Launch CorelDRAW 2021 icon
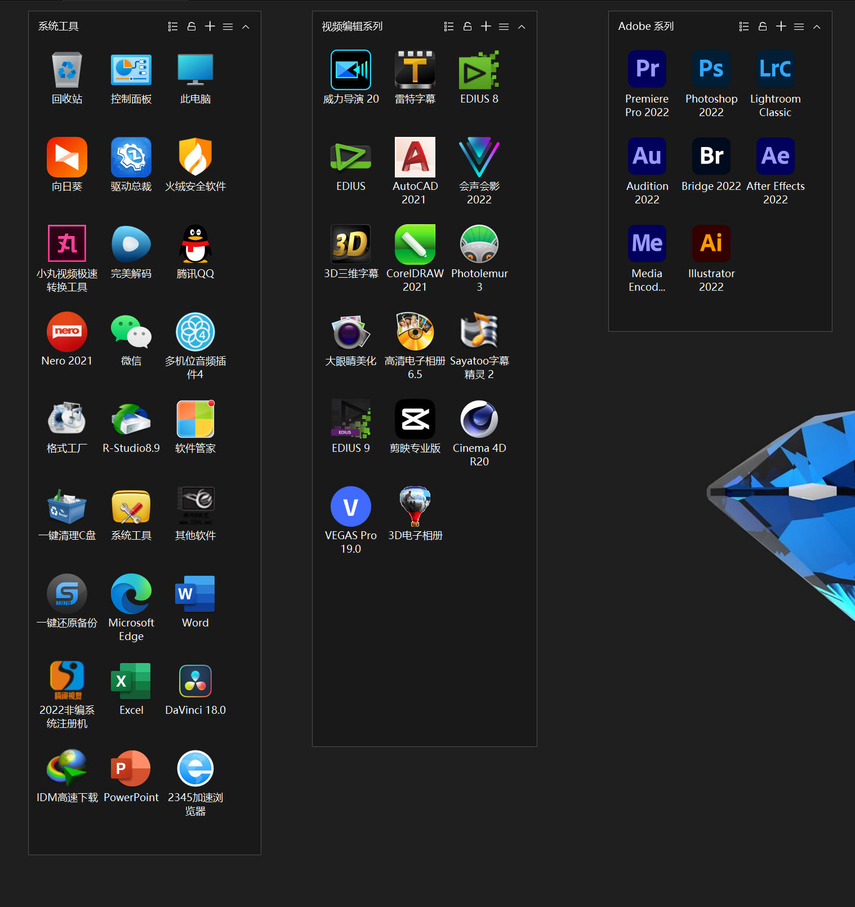Viewport: 855px width, 907px height. click(x=415, y=244)
